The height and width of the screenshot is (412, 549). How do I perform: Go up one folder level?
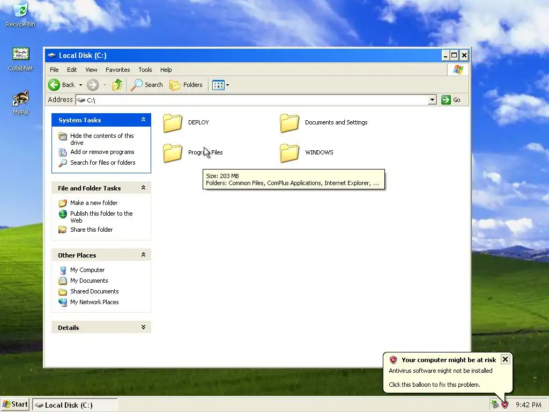117,85
